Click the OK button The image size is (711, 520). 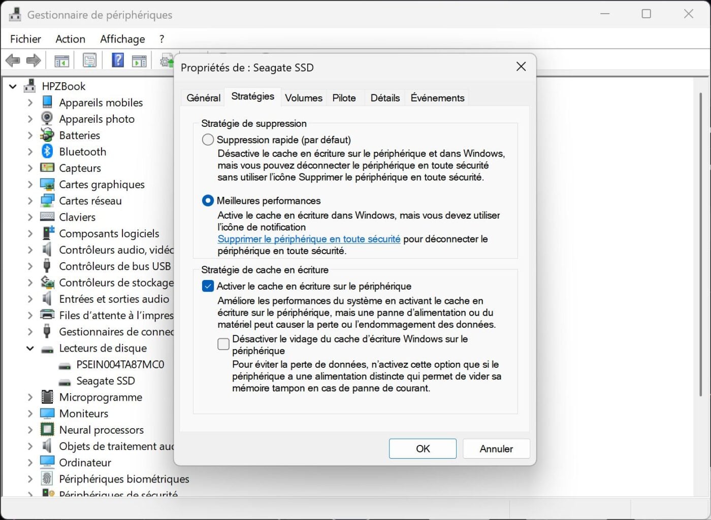click(423, 448)
